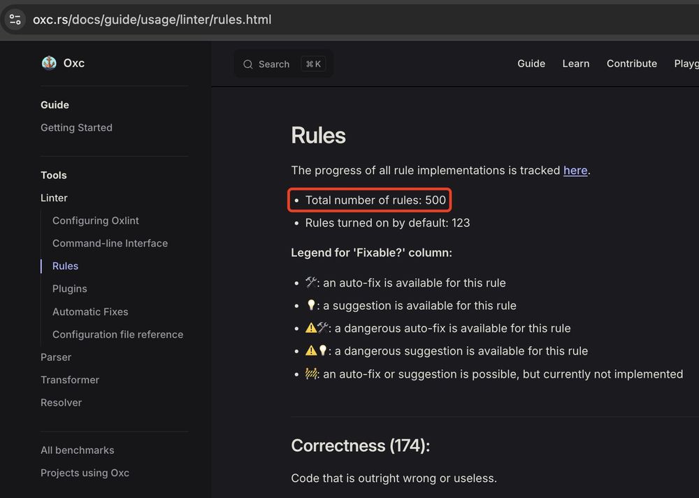Click the hammer-wrench auto-fix legend icon
The width and height of the screenshot is (699, 498).
(x=311, y=282)
